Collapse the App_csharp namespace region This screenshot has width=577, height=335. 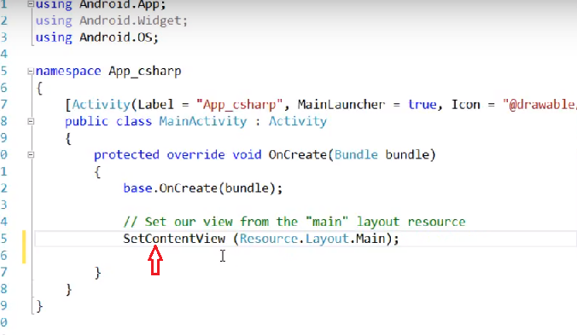point(31,72)
